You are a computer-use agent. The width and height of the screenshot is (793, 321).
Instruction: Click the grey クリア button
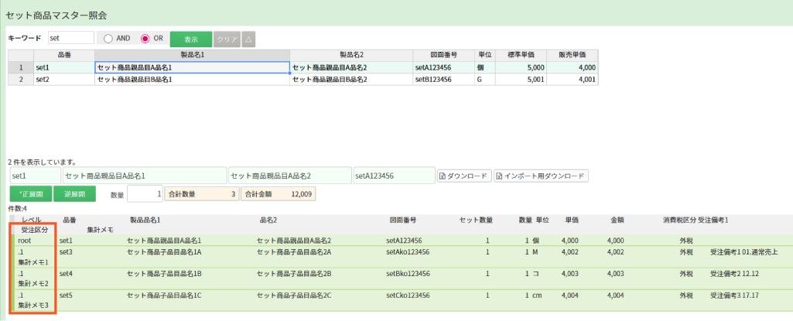[226, 38]
